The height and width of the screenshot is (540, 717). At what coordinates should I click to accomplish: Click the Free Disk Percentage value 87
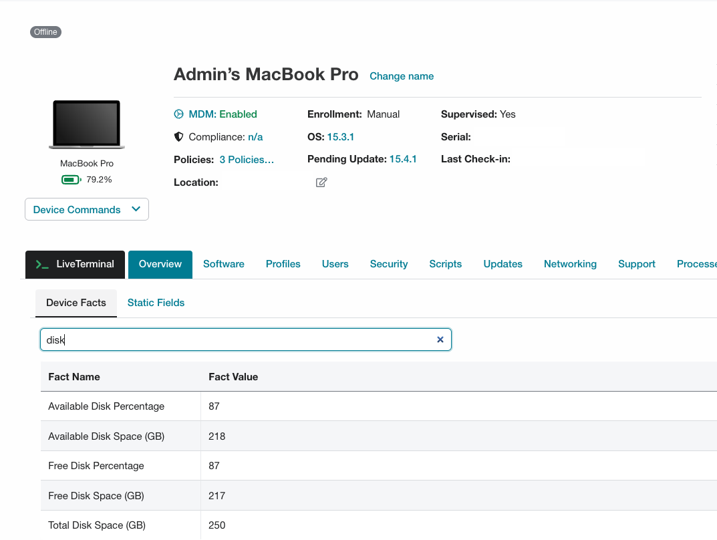tap(214, 466)
